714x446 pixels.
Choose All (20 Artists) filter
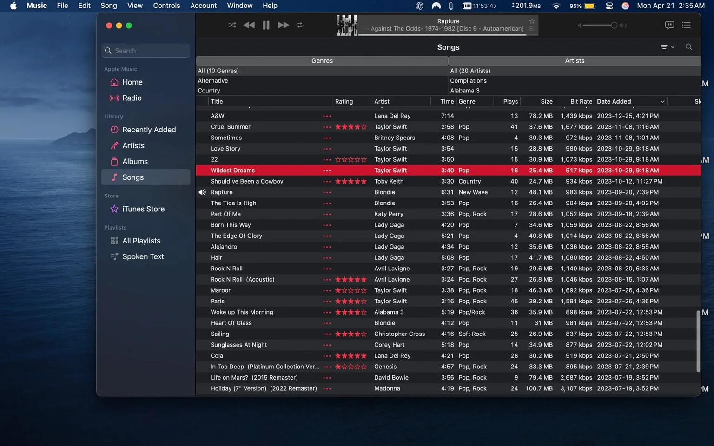pyautogui.click(x=575, y=71)
